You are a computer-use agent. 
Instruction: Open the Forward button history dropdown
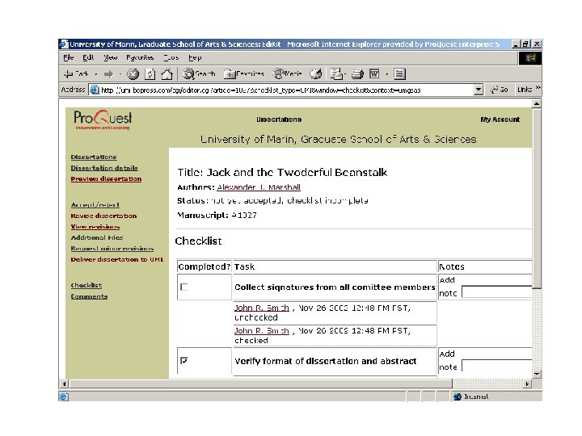[120, 74]
